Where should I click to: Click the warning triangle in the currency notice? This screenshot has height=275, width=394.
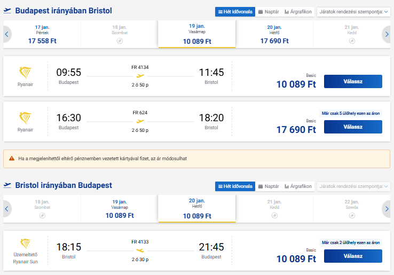click(x=12, y=159)
